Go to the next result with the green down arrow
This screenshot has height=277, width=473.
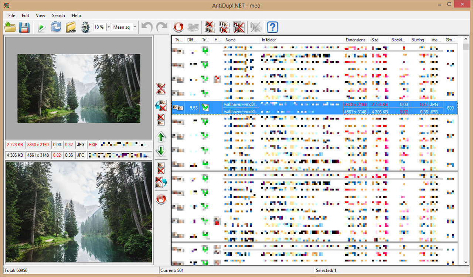(161, 151)
